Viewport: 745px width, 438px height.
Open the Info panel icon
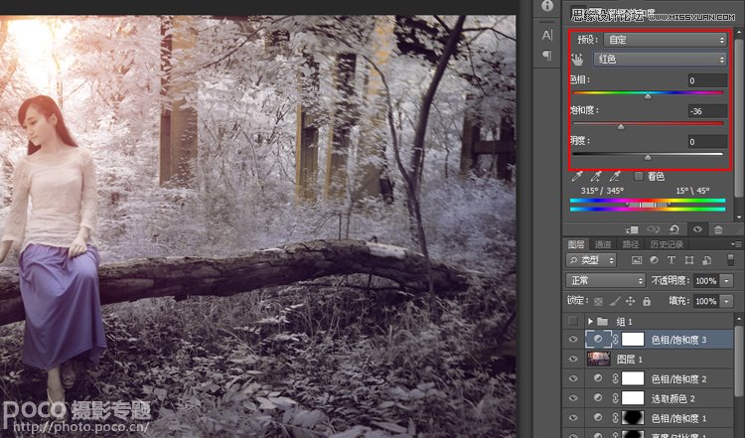[x=546, y=6]
